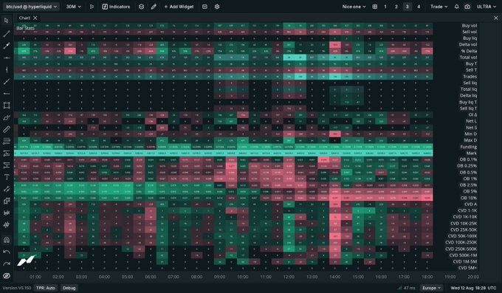Screen dimensions: 502x293
Task: Click the 18:00 time axis label
Action: [x=427, y=277]
